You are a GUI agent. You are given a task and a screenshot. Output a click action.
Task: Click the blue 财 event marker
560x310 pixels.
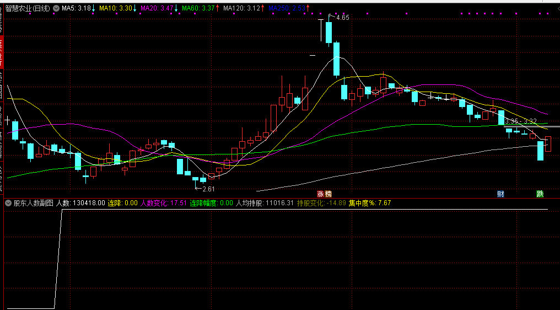point(500,194)
